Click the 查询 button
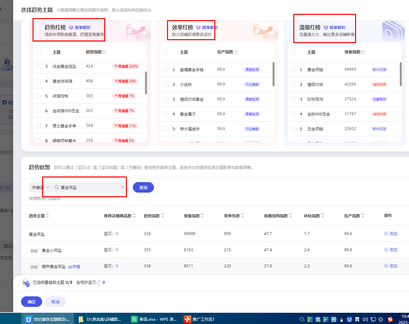The image size is (409, 324). [143, 187]
